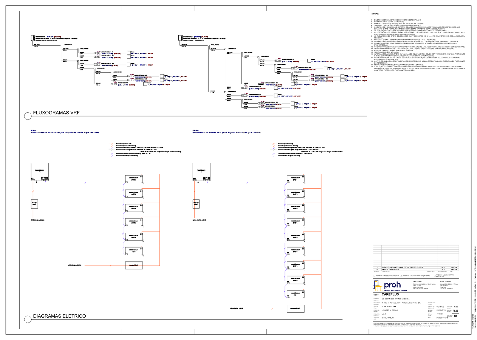Click the small Disjuntor box under right outdoor unit
This screenshot has width=477, height=340.
click(x=196, y=204)
